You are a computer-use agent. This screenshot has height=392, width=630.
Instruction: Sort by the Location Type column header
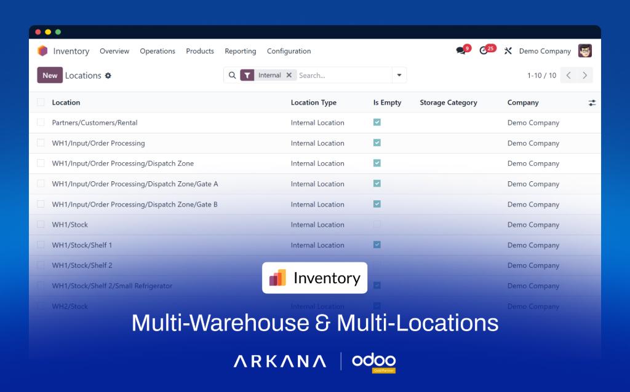[313, 103]
